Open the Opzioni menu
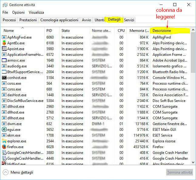This screenshot has width=196, height=180. (18, 12)
